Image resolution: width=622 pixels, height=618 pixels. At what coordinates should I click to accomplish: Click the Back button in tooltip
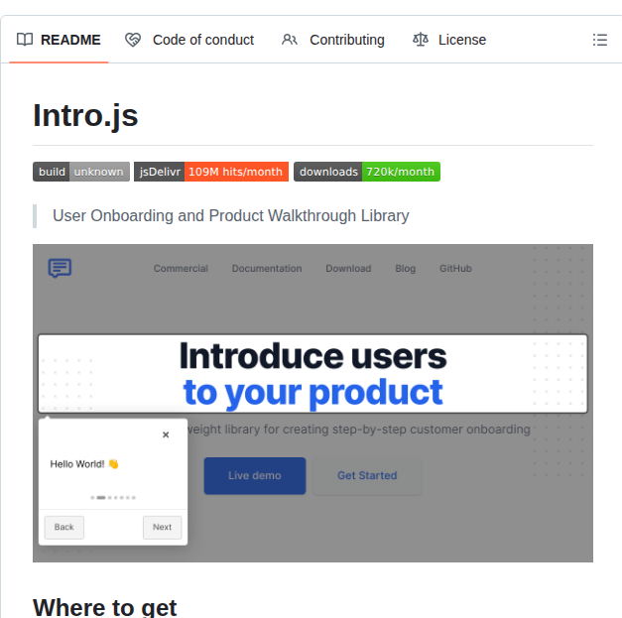pyautogui.click(x=64, y=527)
